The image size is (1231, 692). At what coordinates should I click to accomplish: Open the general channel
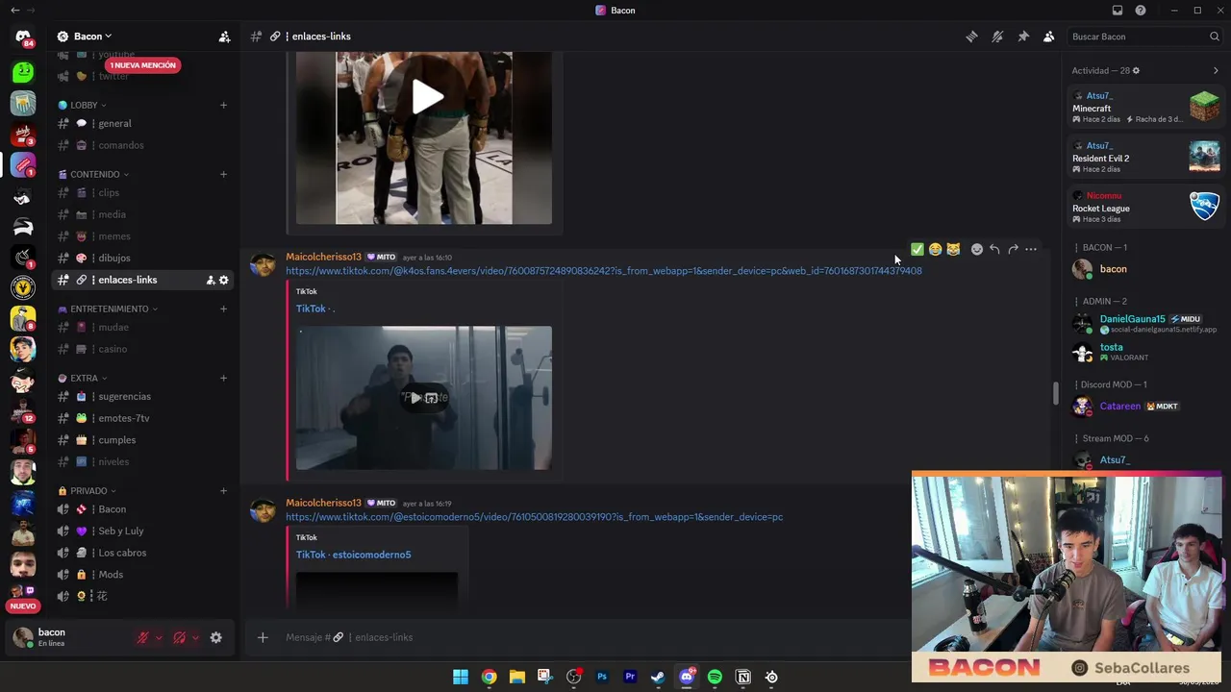pos(143,123)
